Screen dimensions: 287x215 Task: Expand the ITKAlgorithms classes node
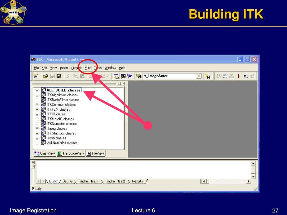click(37, 95)
